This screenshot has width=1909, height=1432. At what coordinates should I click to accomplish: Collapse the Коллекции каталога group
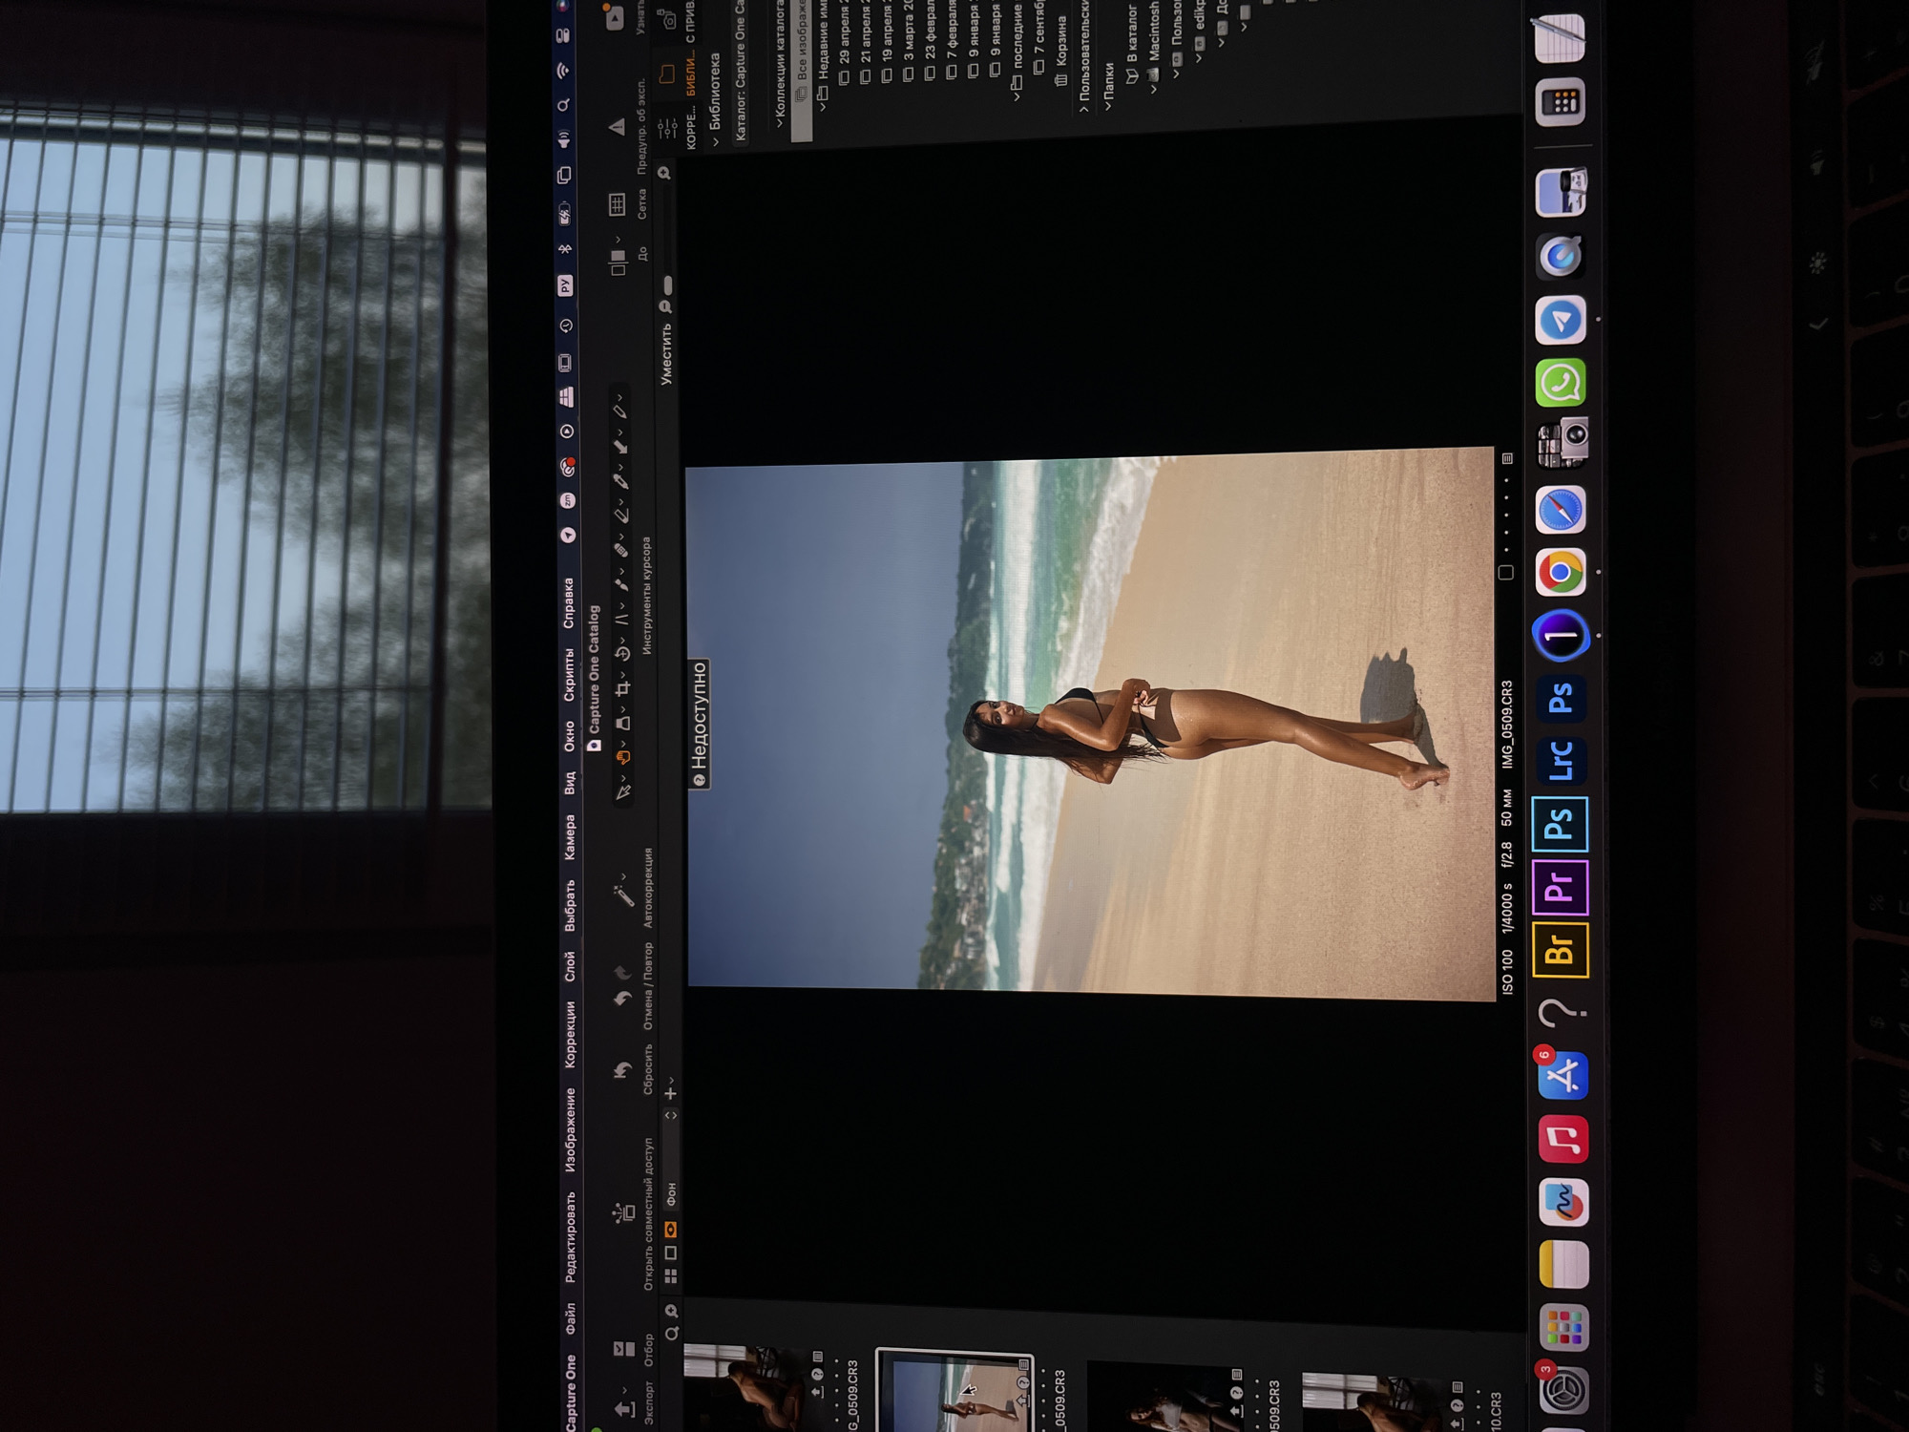781,123
